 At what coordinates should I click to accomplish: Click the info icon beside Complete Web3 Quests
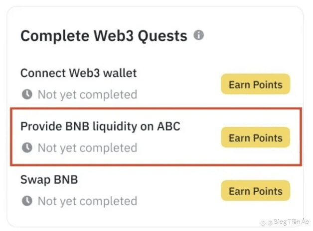[x=199, y=35]
